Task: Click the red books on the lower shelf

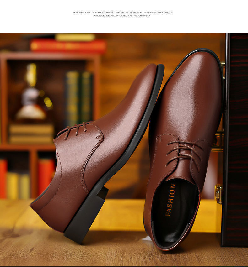Action: (x=46, y=175)
